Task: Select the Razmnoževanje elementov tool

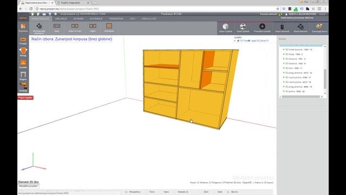Action: pos(39,28)
